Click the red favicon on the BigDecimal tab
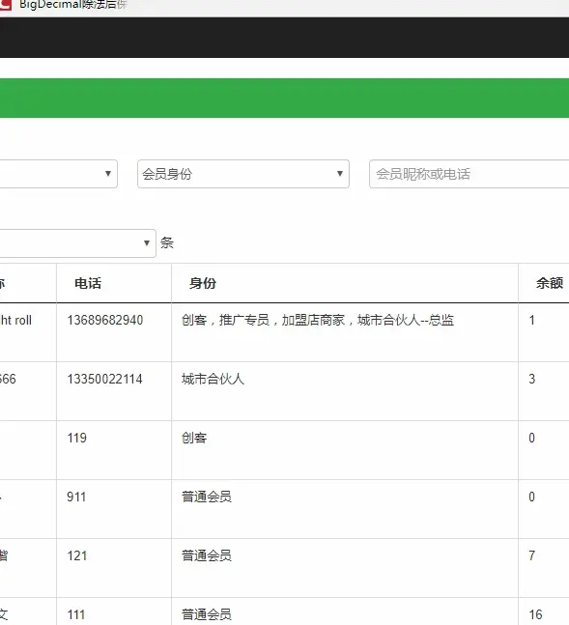569x625 pixels. 5,5
